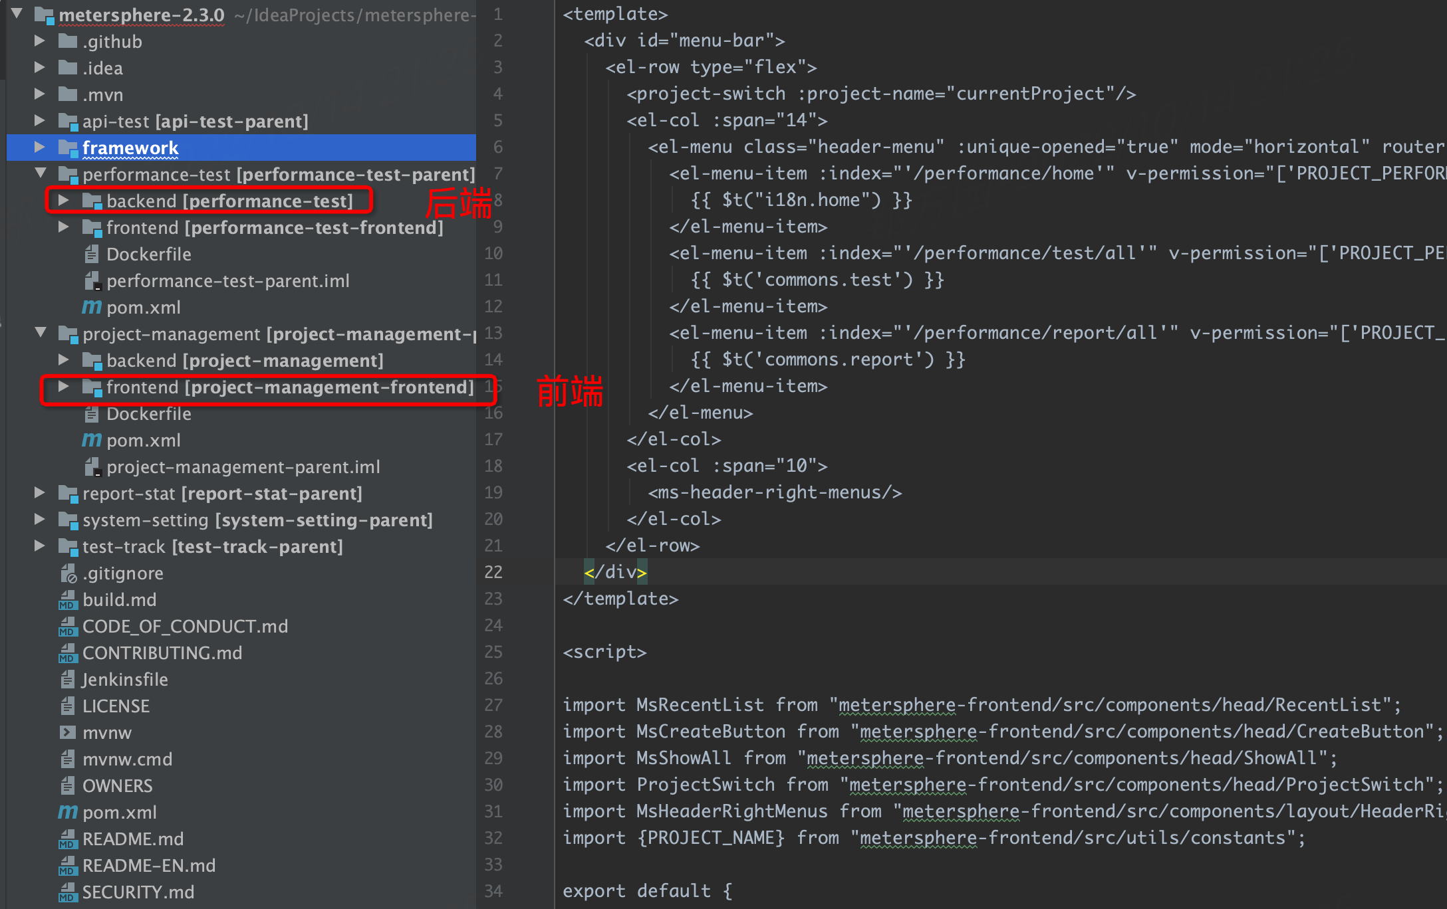1447x909 pixels.
Task: Collapse the project-management module arrow
Action: pyautogui.click(x=40, y=333)
